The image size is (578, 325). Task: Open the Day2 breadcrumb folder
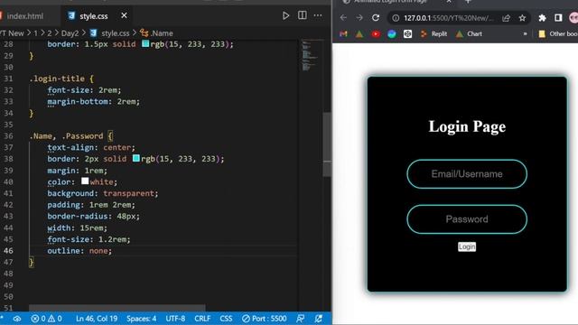point(70,33)
